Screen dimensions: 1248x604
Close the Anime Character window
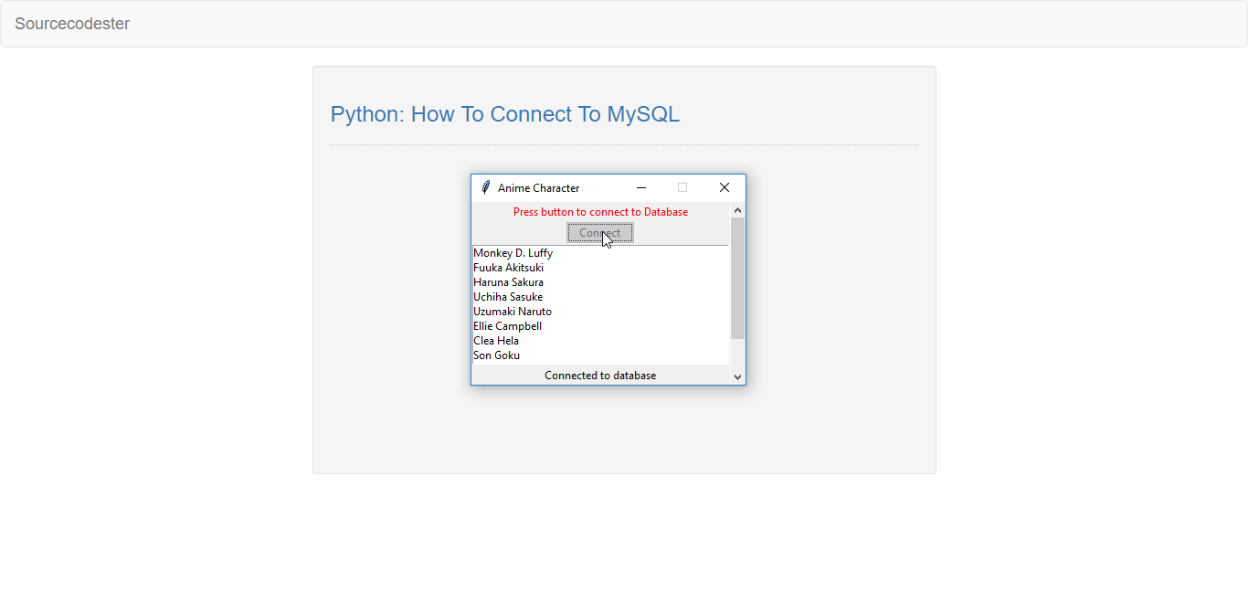(x=724, y=187)
